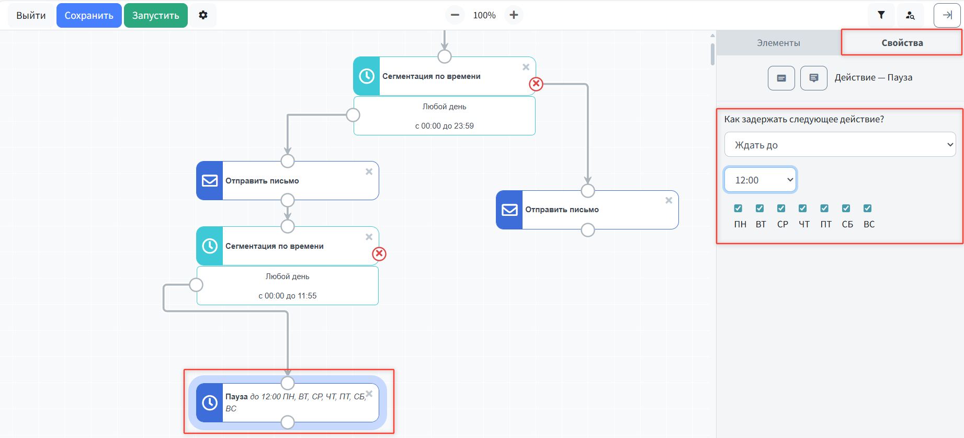Click the canvas vertical scrollbar

[712, 54]
